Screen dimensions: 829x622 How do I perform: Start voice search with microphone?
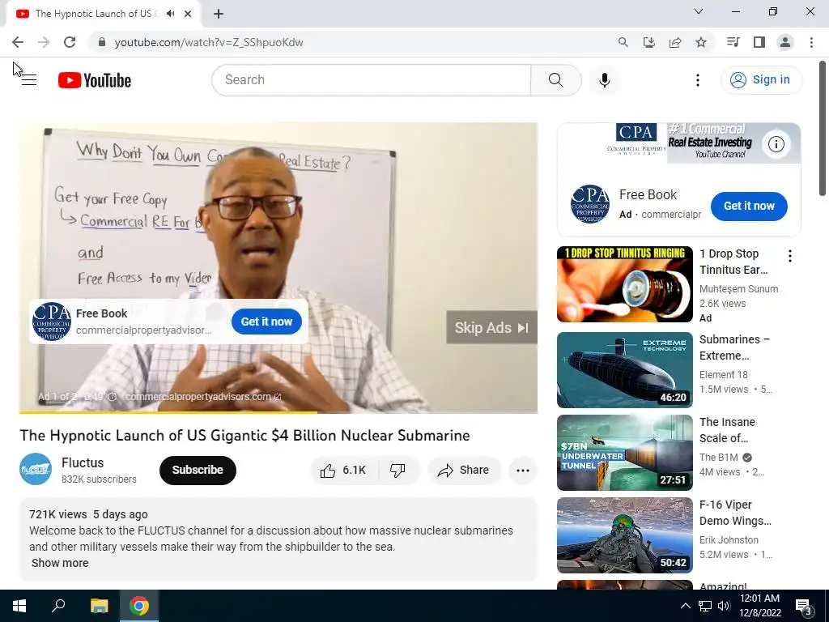click(x=604, y=80)
